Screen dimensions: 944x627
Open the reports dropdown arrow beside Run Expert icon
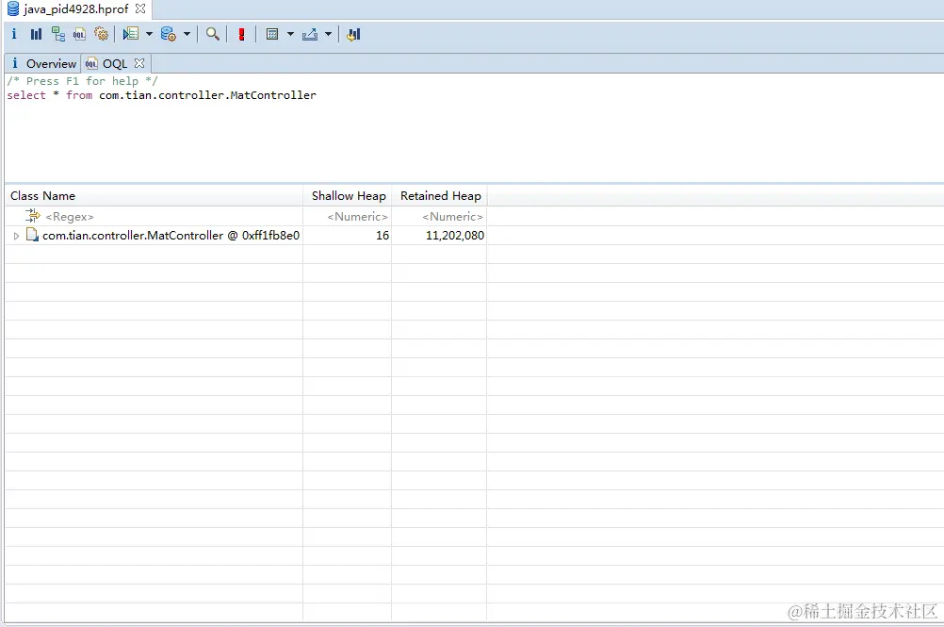[x=149, y=34]
